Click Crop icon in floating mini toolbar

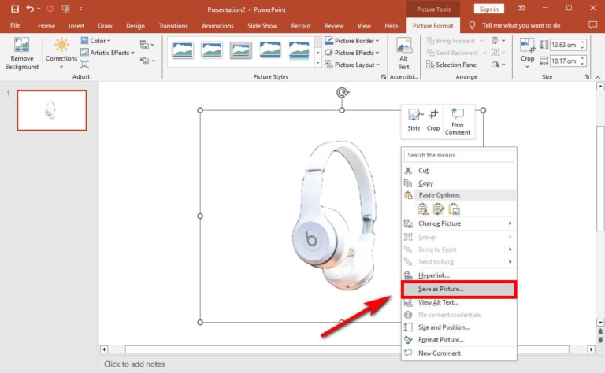[433, 119]
